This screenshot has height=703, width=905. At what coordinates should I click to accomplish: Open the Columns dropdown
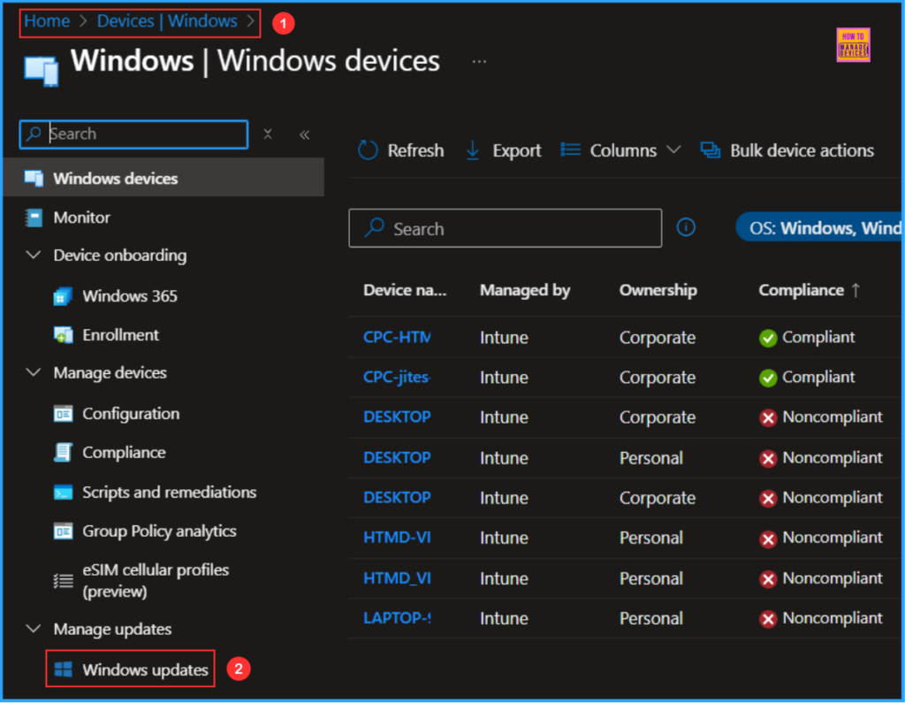coord(621,150)
